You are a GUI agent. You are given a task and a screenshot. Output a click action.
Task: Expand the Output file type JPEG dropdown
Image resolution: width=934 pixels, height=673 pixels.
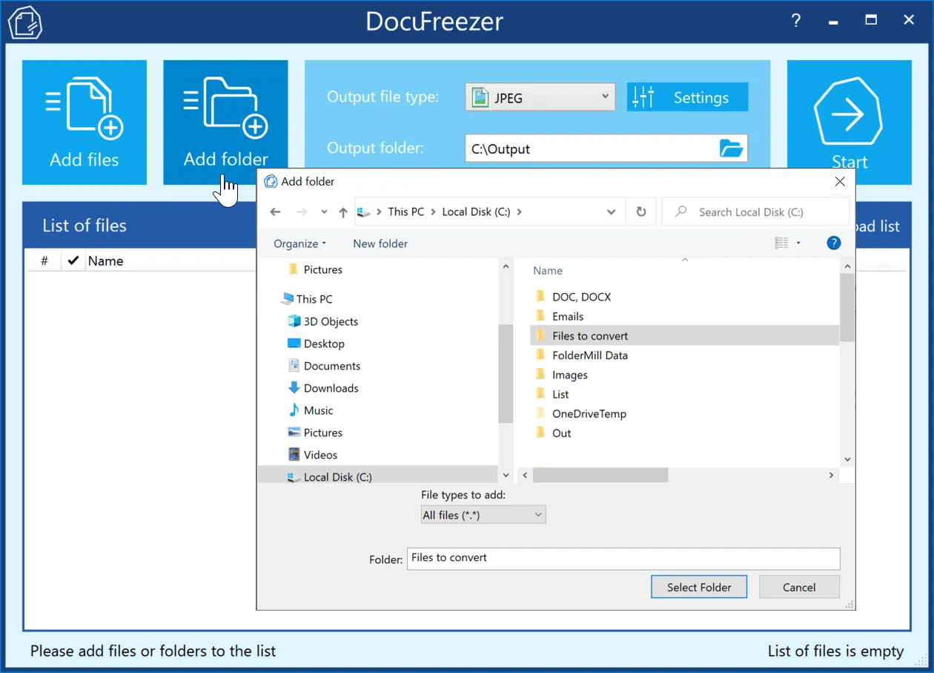pos(605,97)
